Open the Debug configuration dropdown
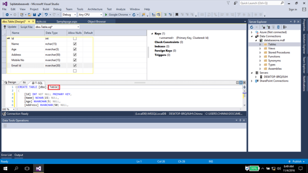 pyautogui.click(x=69, y=15)
